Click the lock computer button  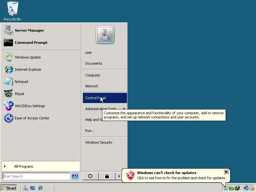click(107, 176)
